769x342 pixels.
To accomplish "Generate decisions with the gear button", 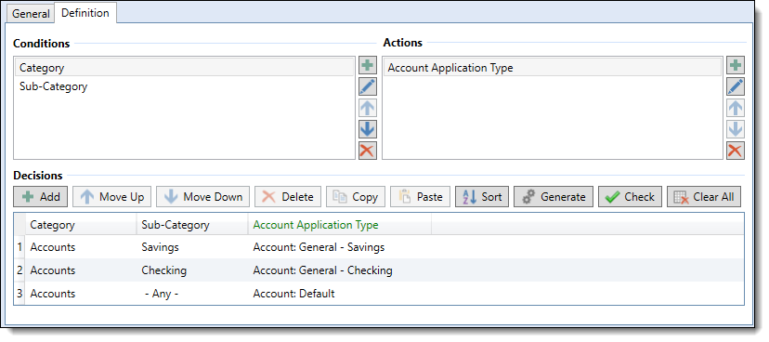I will (554, 197).
